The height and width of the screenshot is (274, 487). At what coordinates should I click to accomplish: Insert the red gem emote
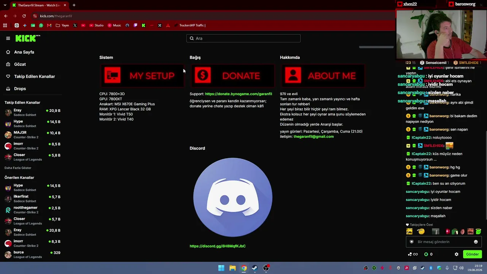coord(447,231)
